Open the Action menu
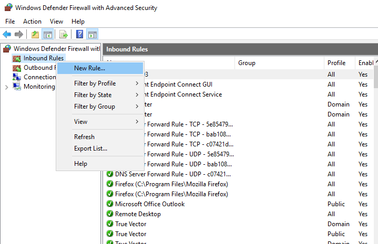The width and height of the screenshot is (378, 244). tap(32, 22)
